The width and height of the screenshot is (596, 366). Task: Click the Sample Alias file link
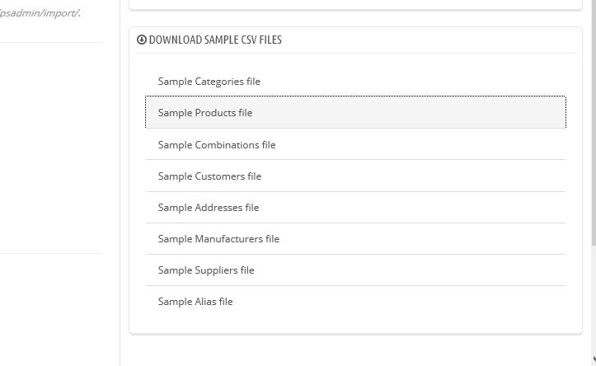pos(195,302)
